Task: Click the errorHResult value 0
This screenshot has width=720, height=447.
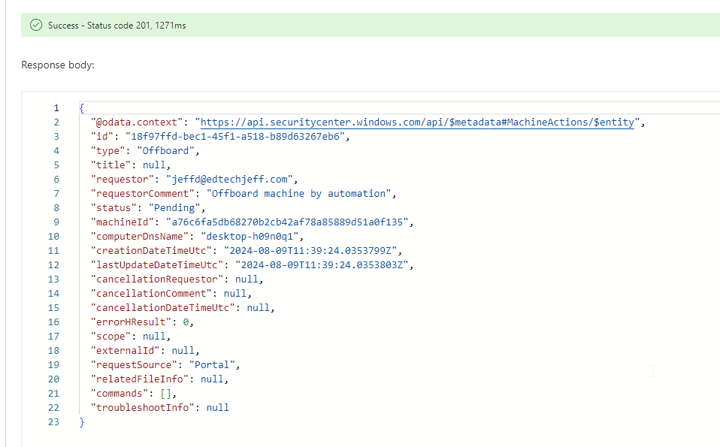Action: click(186, 322)
